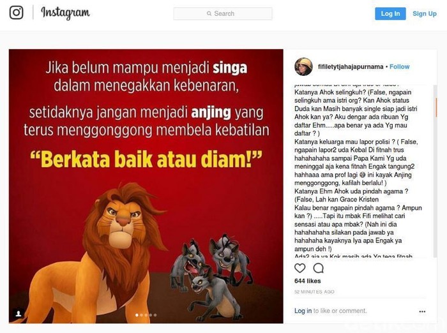The height and width of the screenshot is (333, 447).
Task: Select second carousel dot indicator
Action: (141, 315)
